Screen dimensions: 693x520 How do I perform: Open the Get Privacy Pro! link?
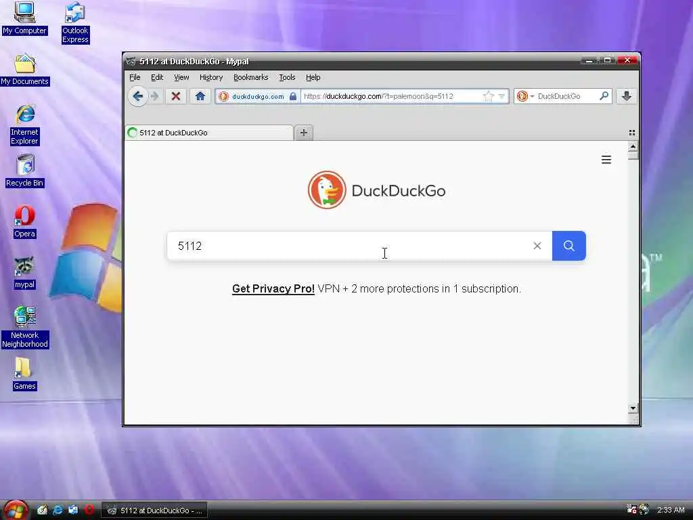coord(273,288)
